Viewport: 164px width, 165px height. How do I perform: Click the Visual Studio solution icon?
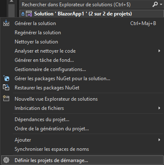point(29,14)
